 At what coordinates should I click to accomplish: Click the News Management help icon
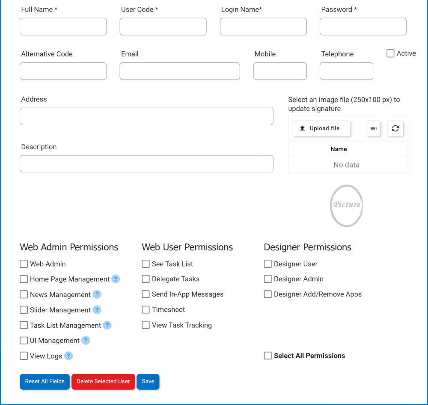pos(97,294)
